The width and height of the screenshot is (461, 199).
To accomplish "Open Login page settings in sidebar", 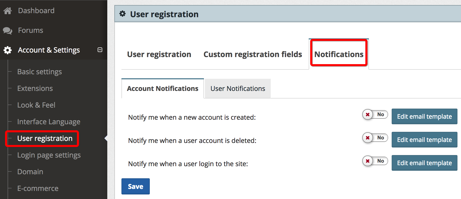I will (x=49, y=155).
